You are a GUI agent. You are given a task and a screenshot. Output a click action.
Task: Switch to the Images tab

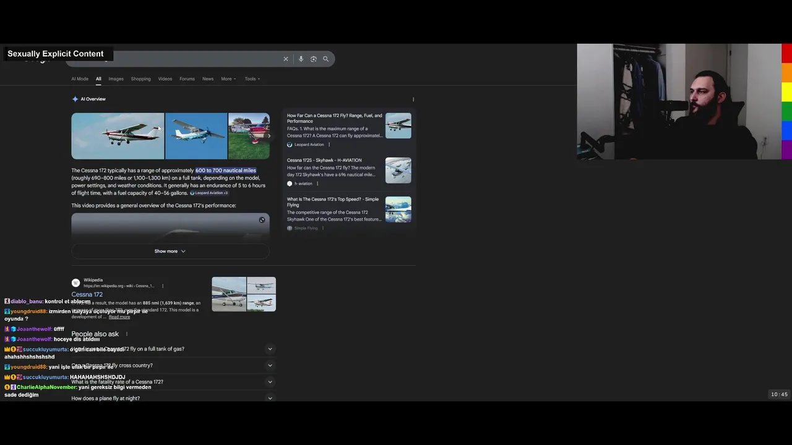click(x=116, y=78)
